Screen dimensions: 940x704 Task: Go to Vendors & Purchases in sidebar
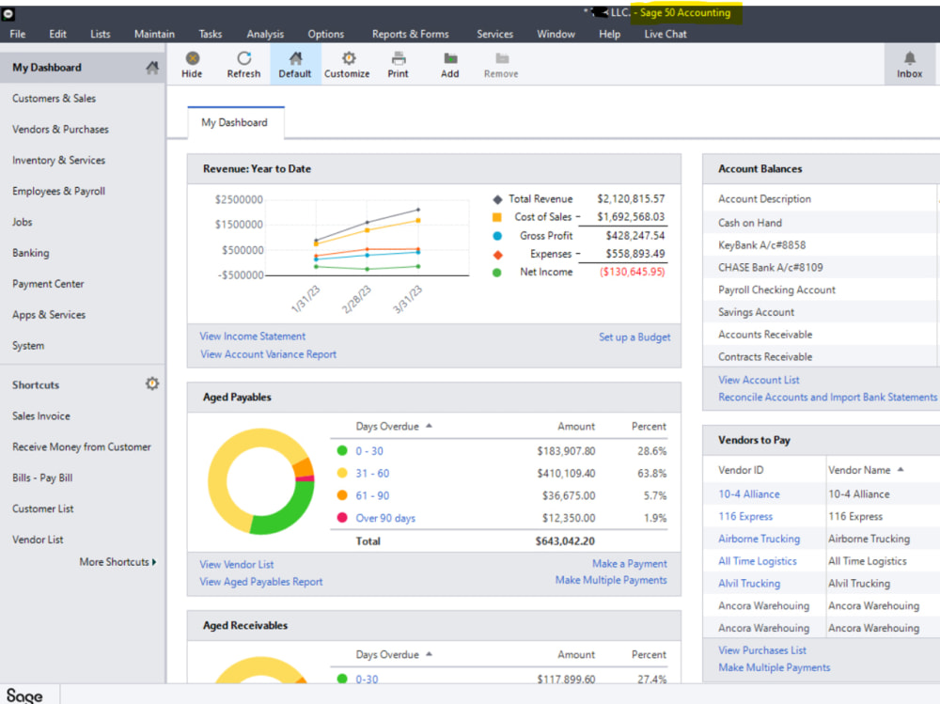point(60,130)
